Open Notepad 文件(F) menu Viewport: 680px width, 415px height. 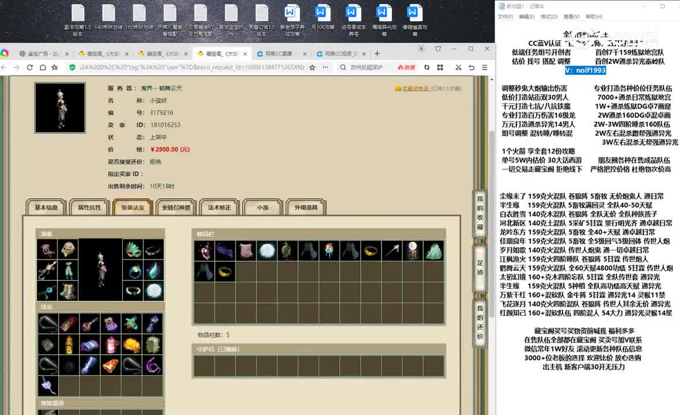pyautogui.click(x=505, y=17)
